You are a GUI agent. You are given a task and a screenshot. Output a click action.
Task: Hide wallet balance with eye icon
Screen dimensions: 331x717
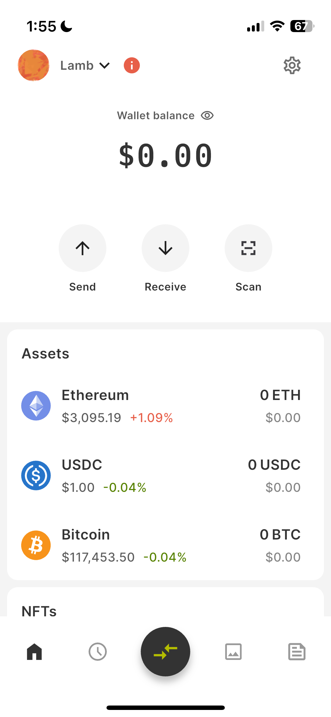click(207, 116)
